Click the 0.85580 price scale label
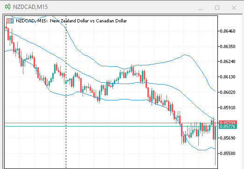This screenshot has width=244, height=169. click(x=228, y=154)
